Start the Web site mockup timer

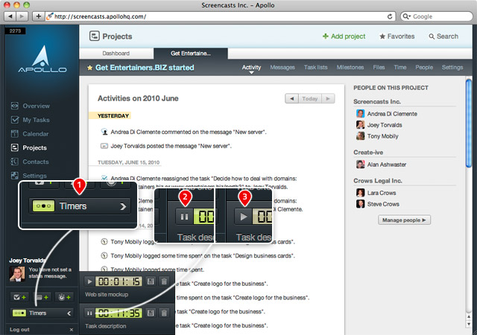(89, 281)
